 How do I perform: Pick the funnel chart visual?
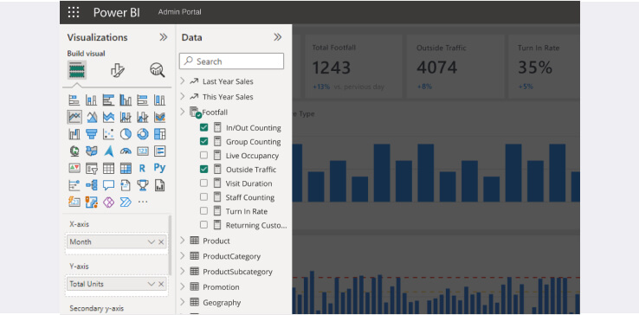coord(91,134)
